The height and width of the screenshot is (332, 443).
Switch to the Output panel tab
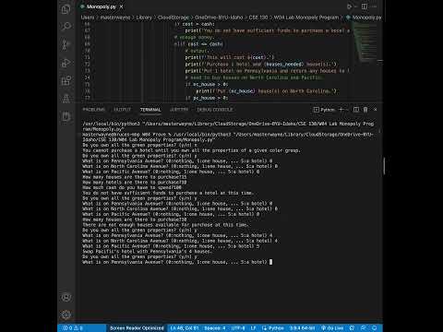[x=122, y=110]
